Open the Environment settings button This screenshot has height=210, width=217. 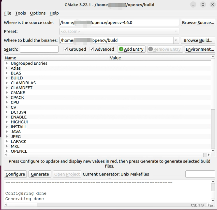point(200,49)
